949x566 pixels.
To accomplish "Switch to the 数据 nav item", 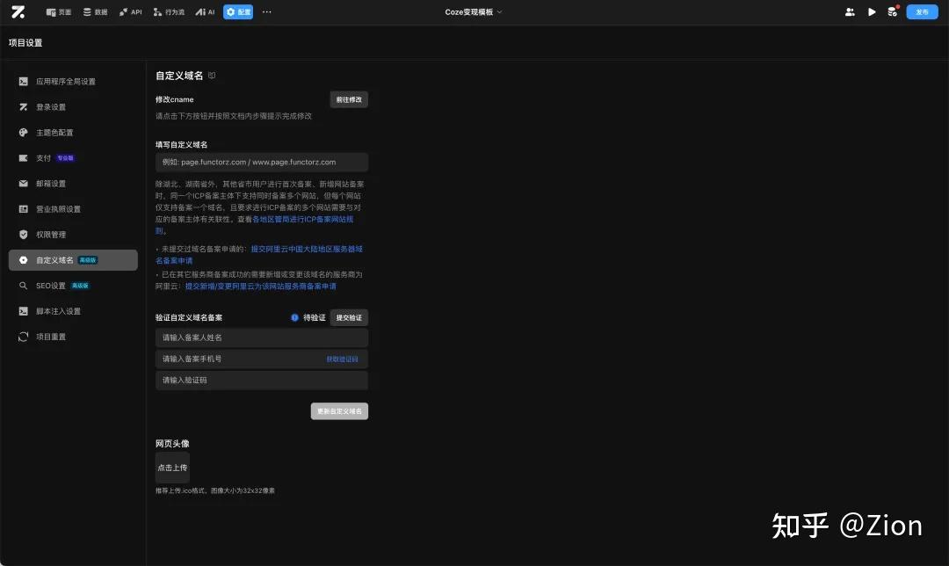I will 95,11.
